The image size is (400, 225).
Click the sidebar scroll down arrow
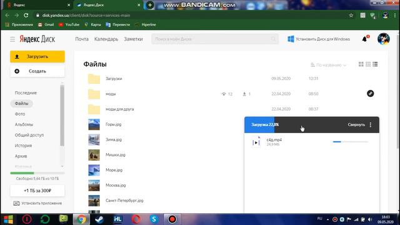coord(62,166)
